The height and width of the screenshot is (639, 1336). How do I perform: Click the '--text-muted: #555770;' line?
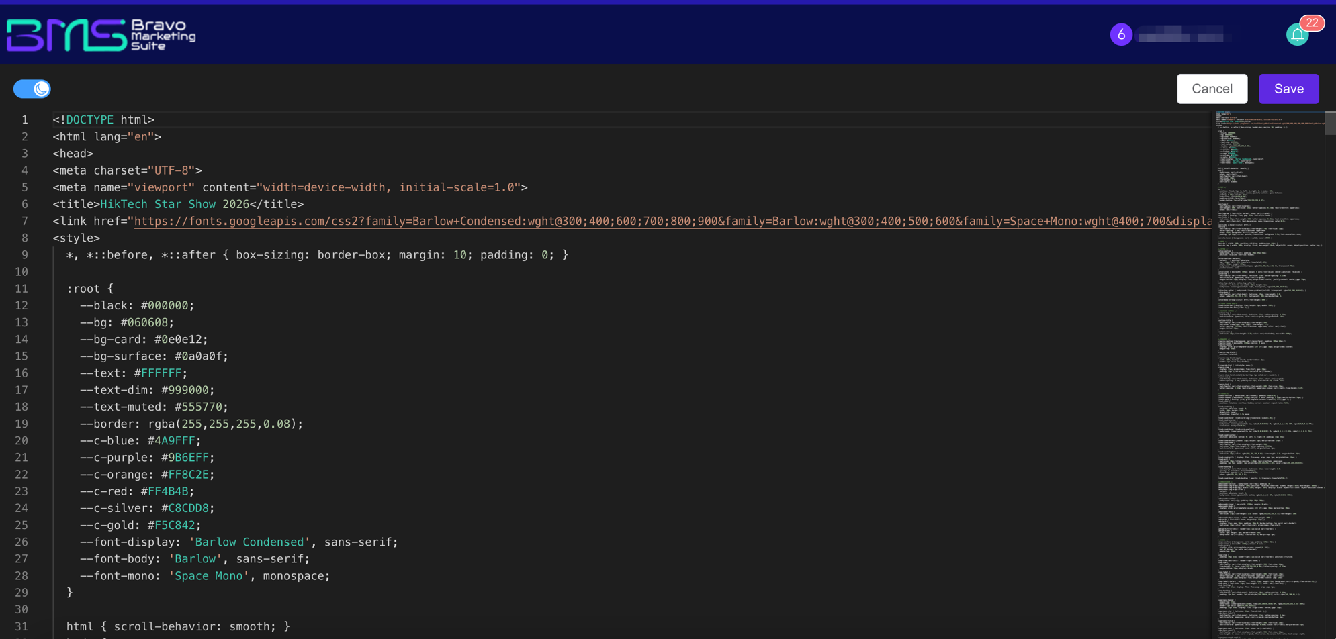click(154, 407)
